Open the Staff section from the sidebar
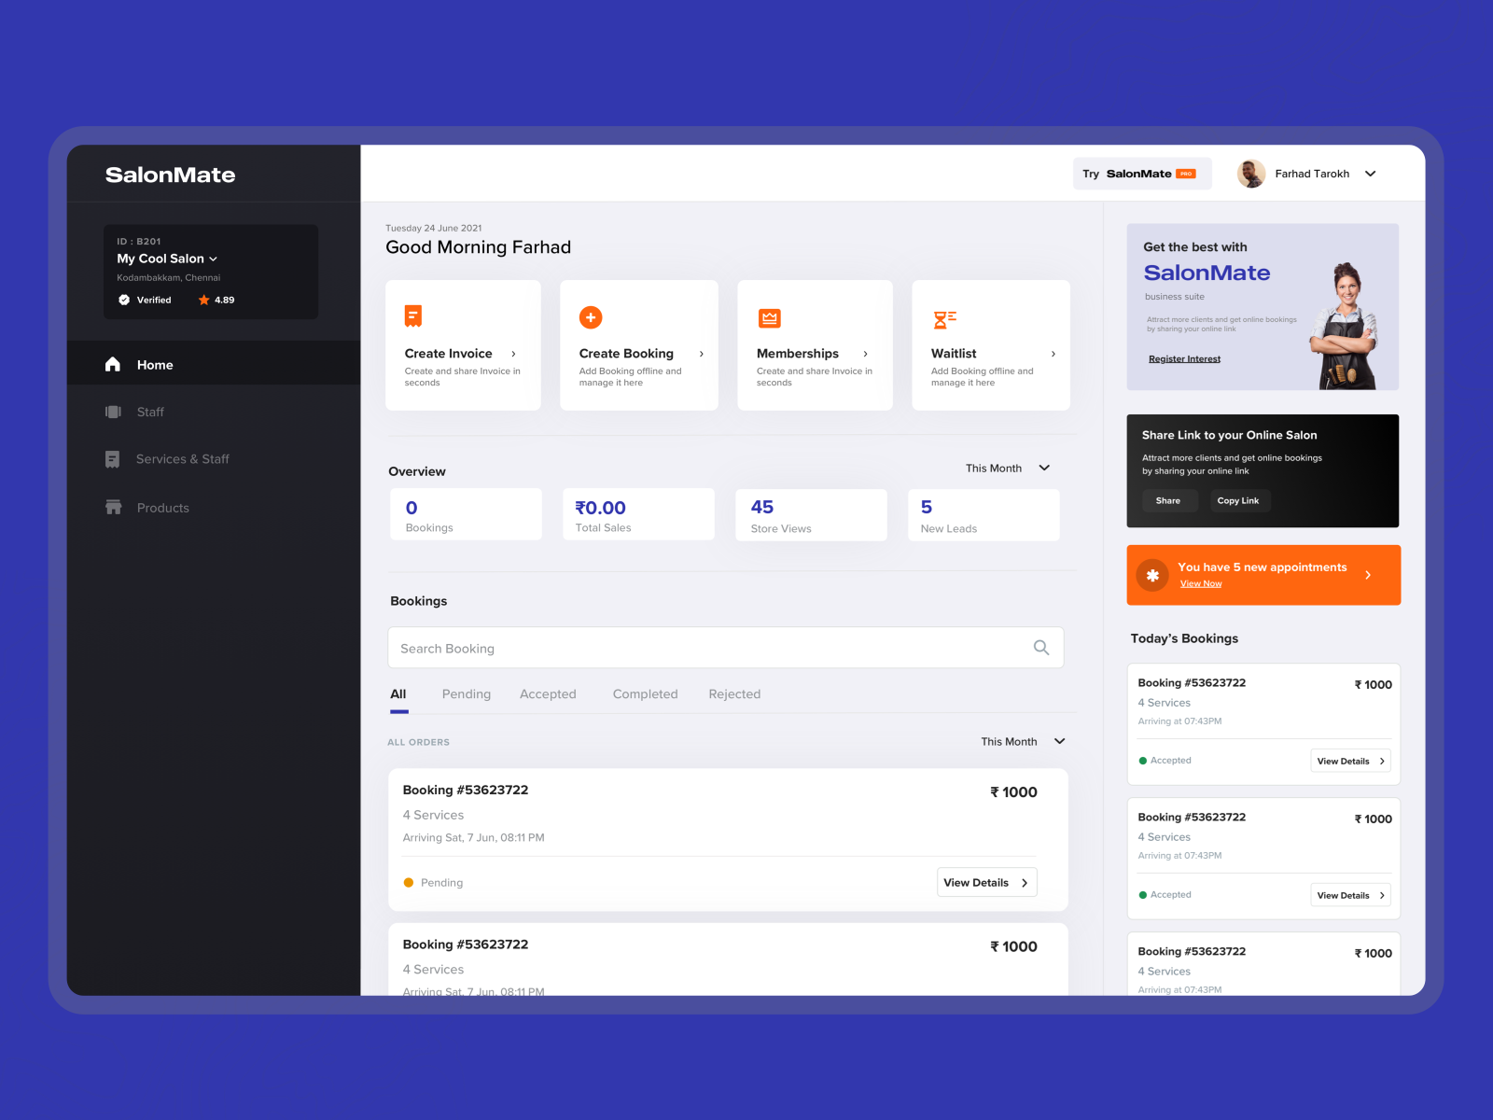1493x1120 pixels. click(113, 412)
